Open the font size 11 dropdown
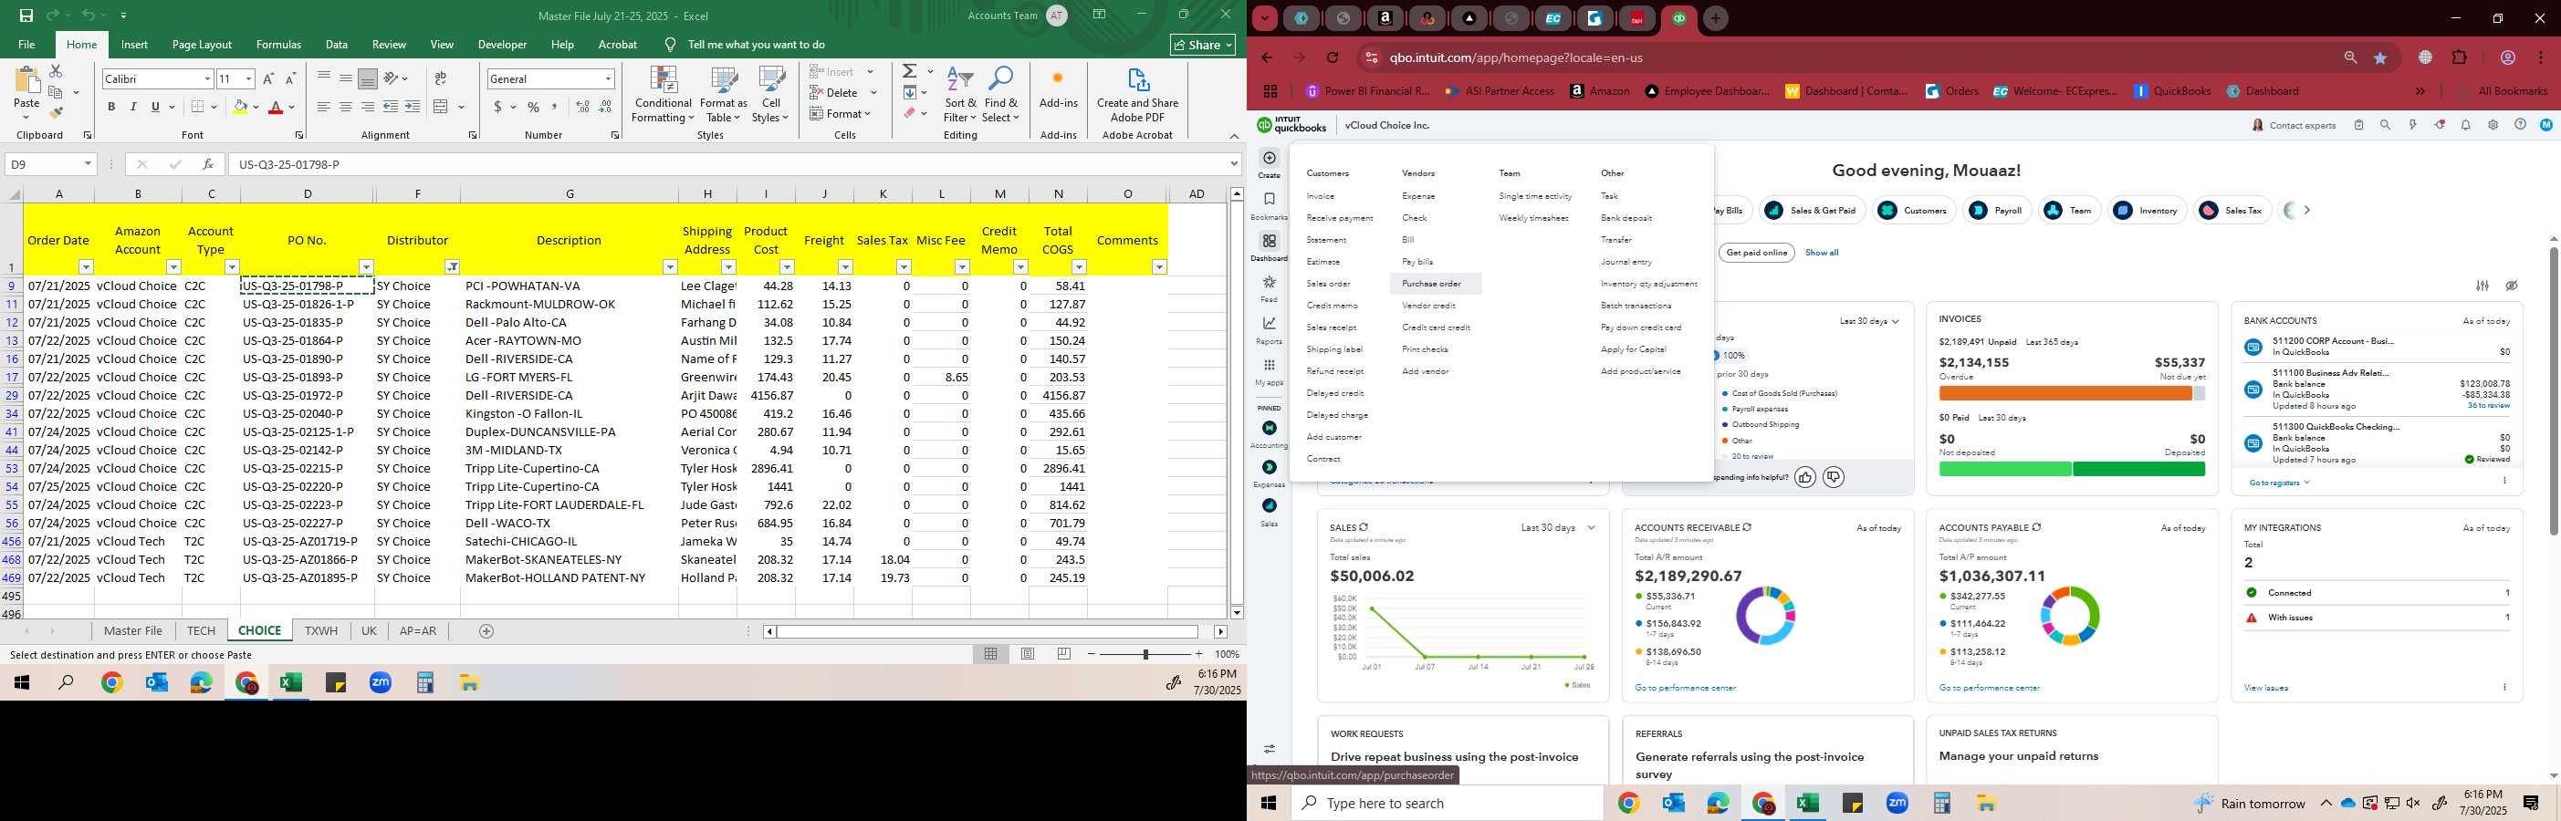Viewport: 2561px width, 821px height. (x=248, y=78)
